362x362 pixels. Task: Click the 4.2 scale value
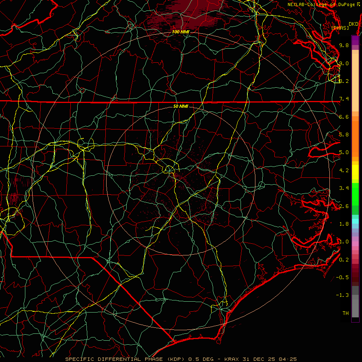(x=344, y=171)
